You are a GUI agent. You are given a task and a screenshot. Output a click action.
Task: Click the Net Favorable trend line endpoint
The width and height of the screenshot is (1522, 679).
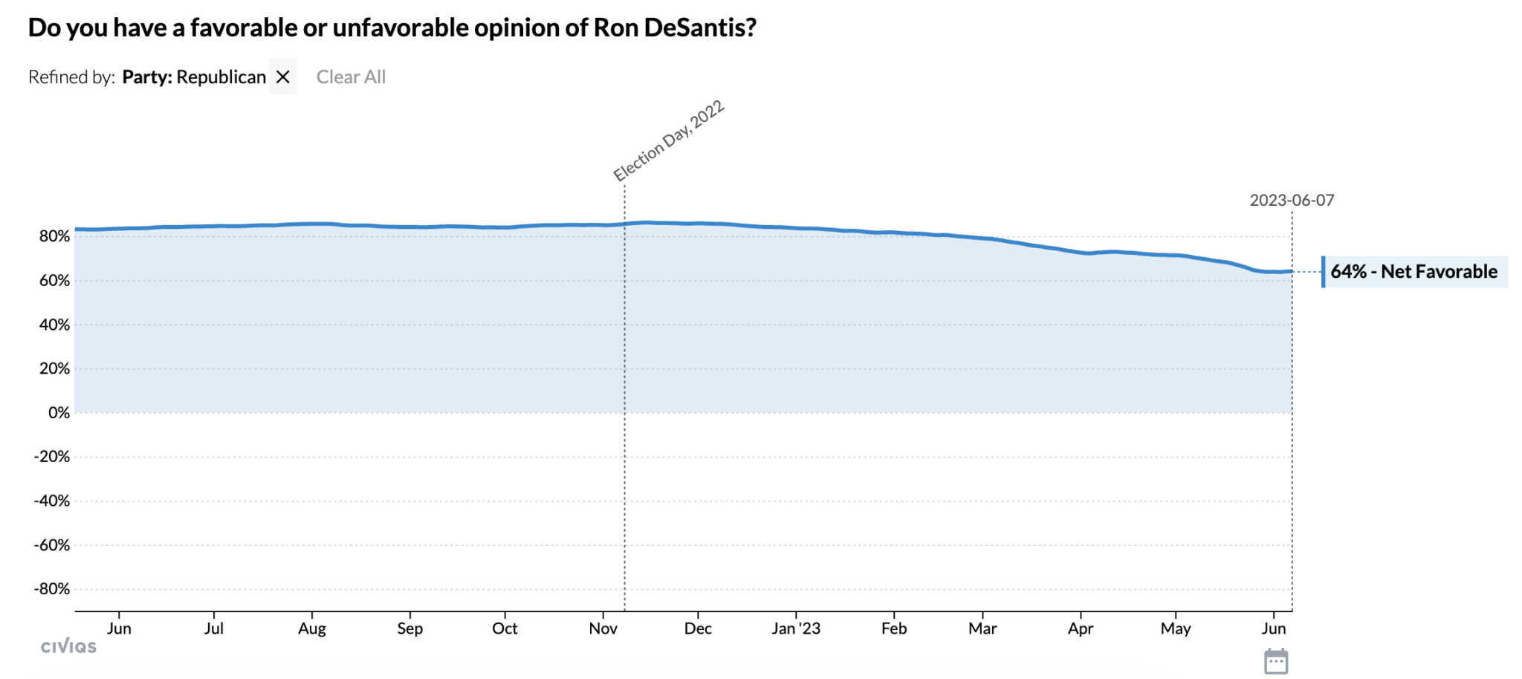point(1291,271)
